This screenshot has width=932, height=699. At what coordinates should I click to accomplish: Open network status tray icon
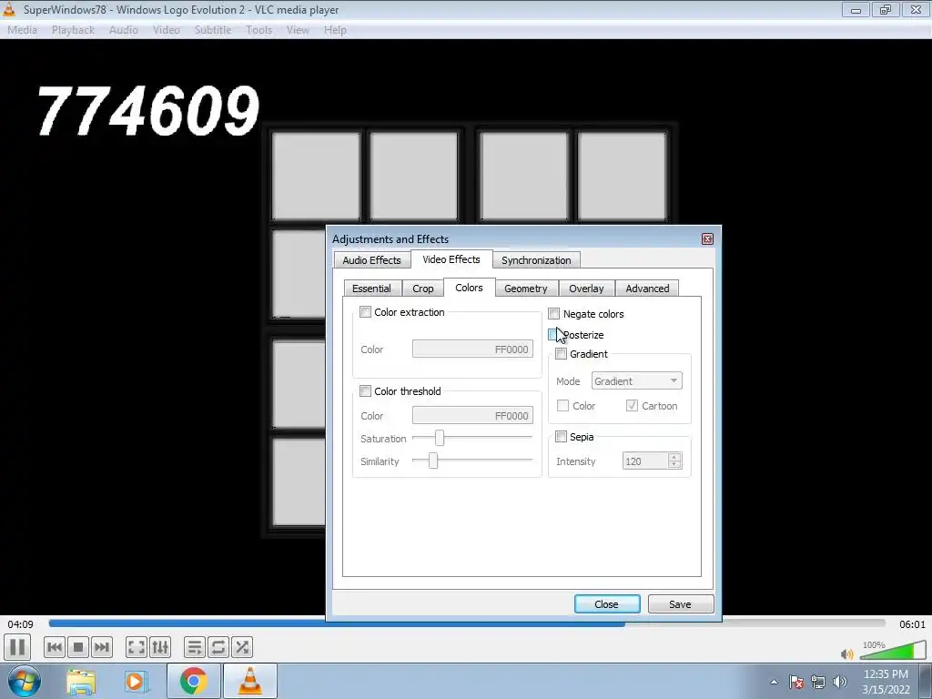(x=818, y=682)
